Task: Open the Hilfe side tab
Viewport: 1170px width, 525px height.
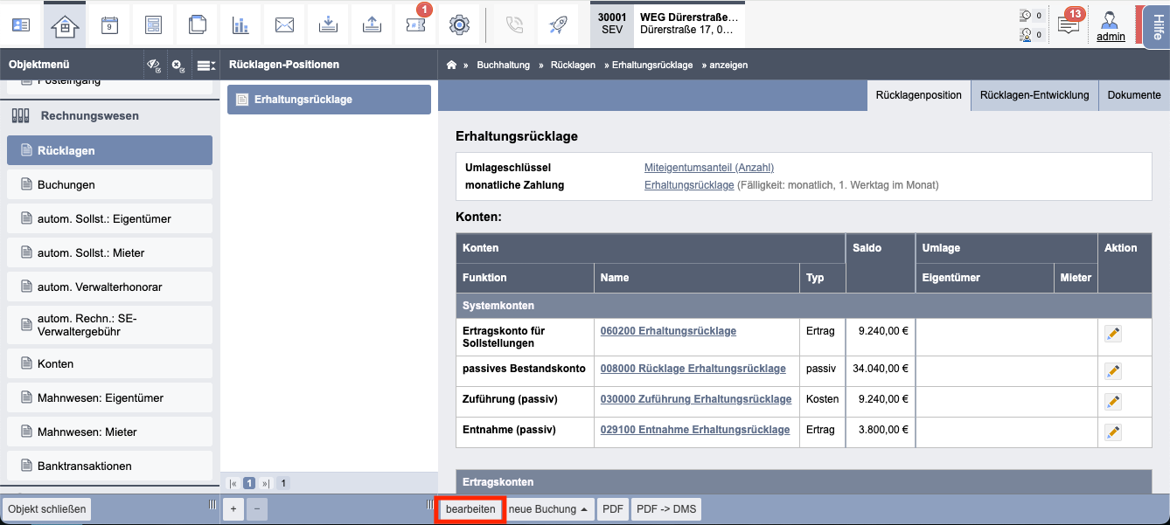Action: [x=1156, y=27]
